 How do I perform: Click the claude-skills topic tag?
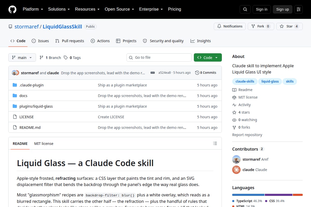[245, 82]
